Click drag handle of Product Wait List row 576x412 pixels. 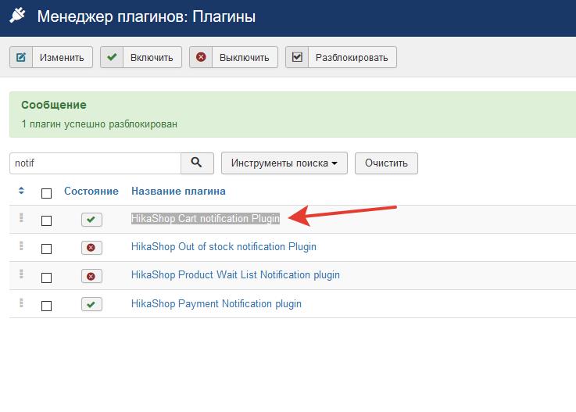click(21, 274)
